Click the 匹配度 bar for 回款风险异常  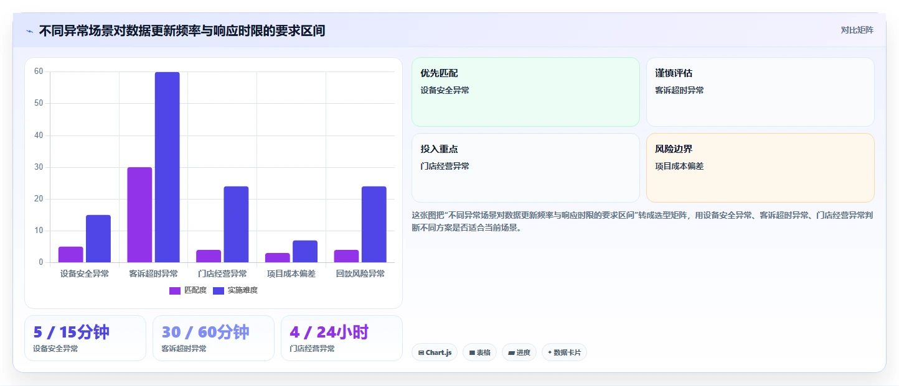(346, 256)
